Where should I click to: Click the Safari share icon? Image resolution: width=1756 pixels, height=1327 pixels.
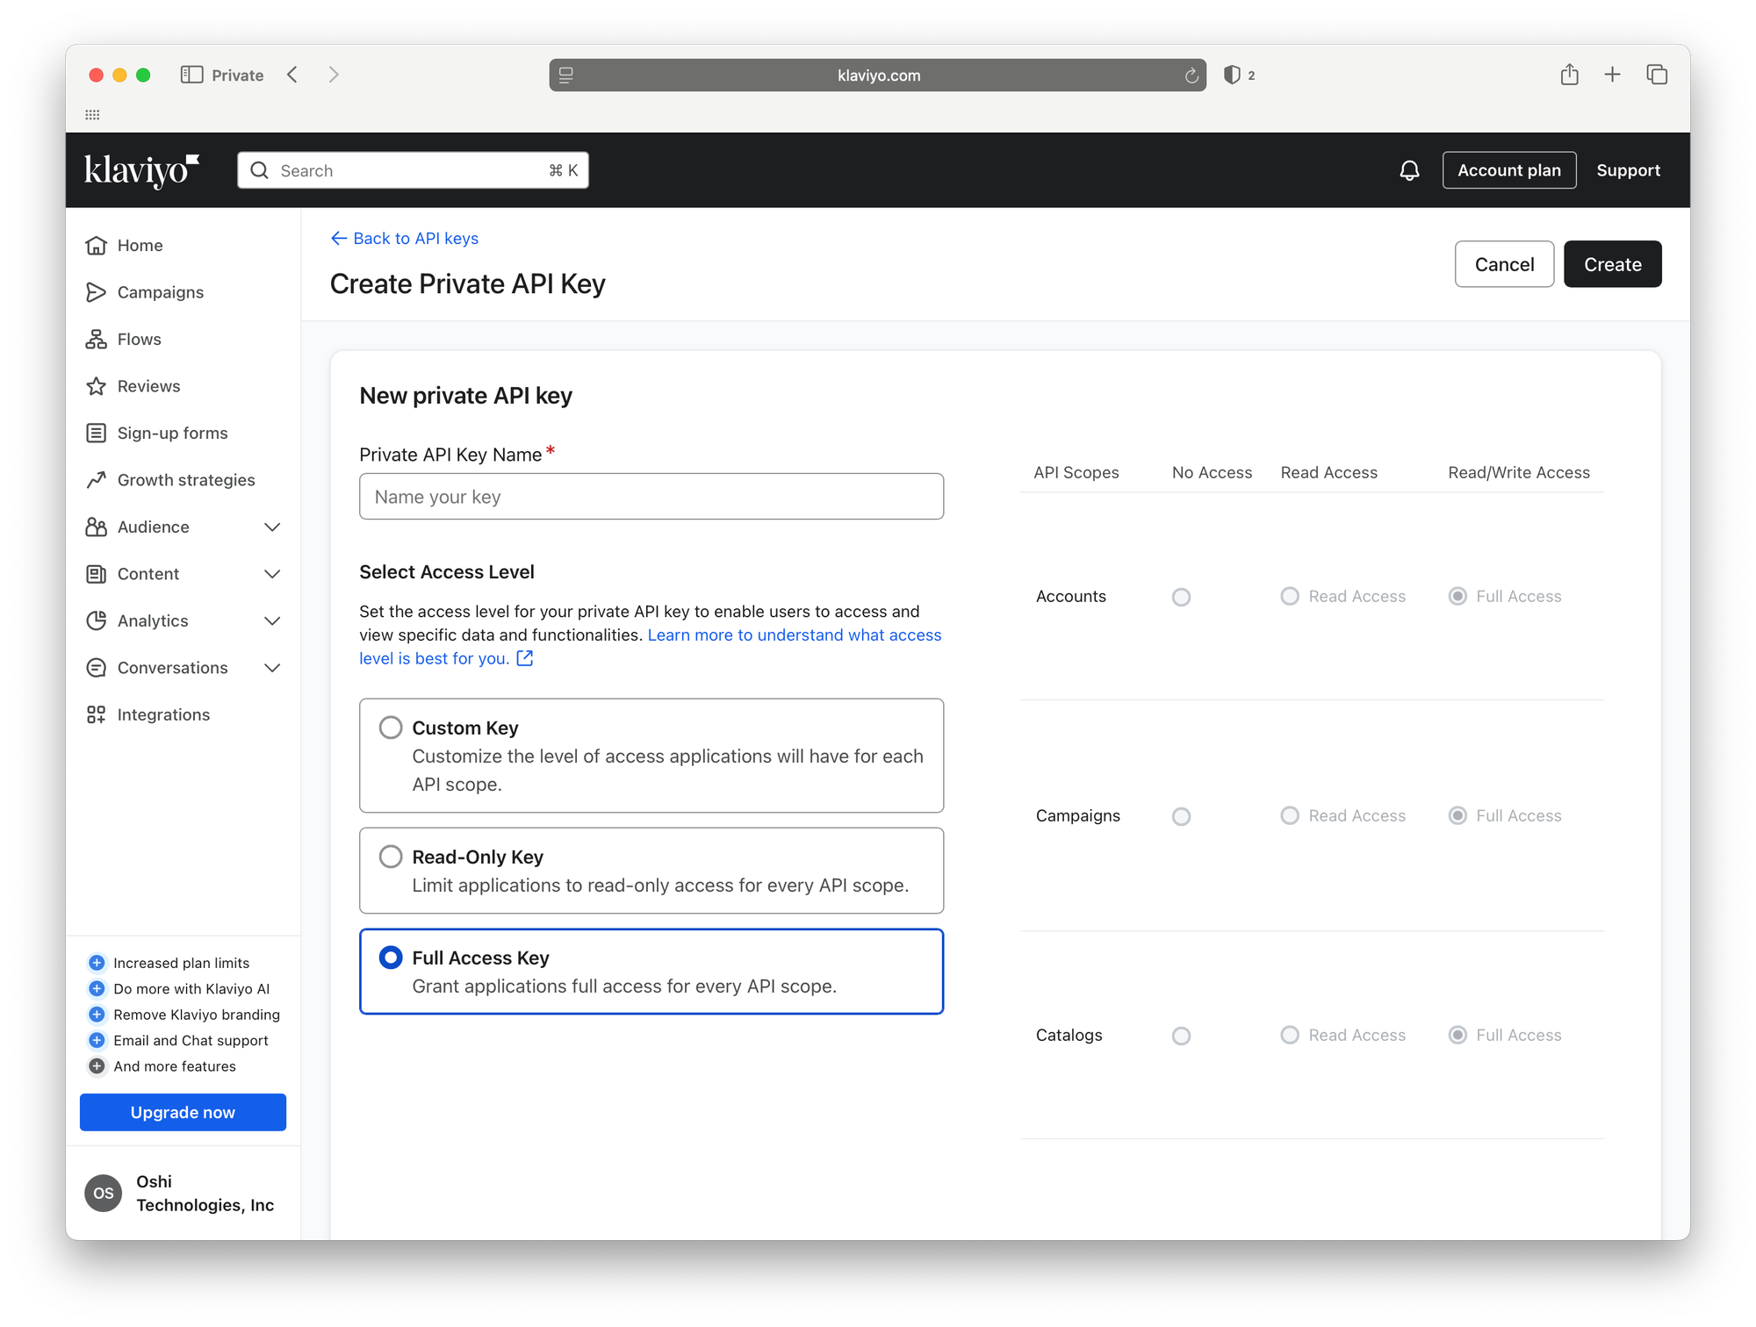pyautogui.click(x=1570, y=75)
